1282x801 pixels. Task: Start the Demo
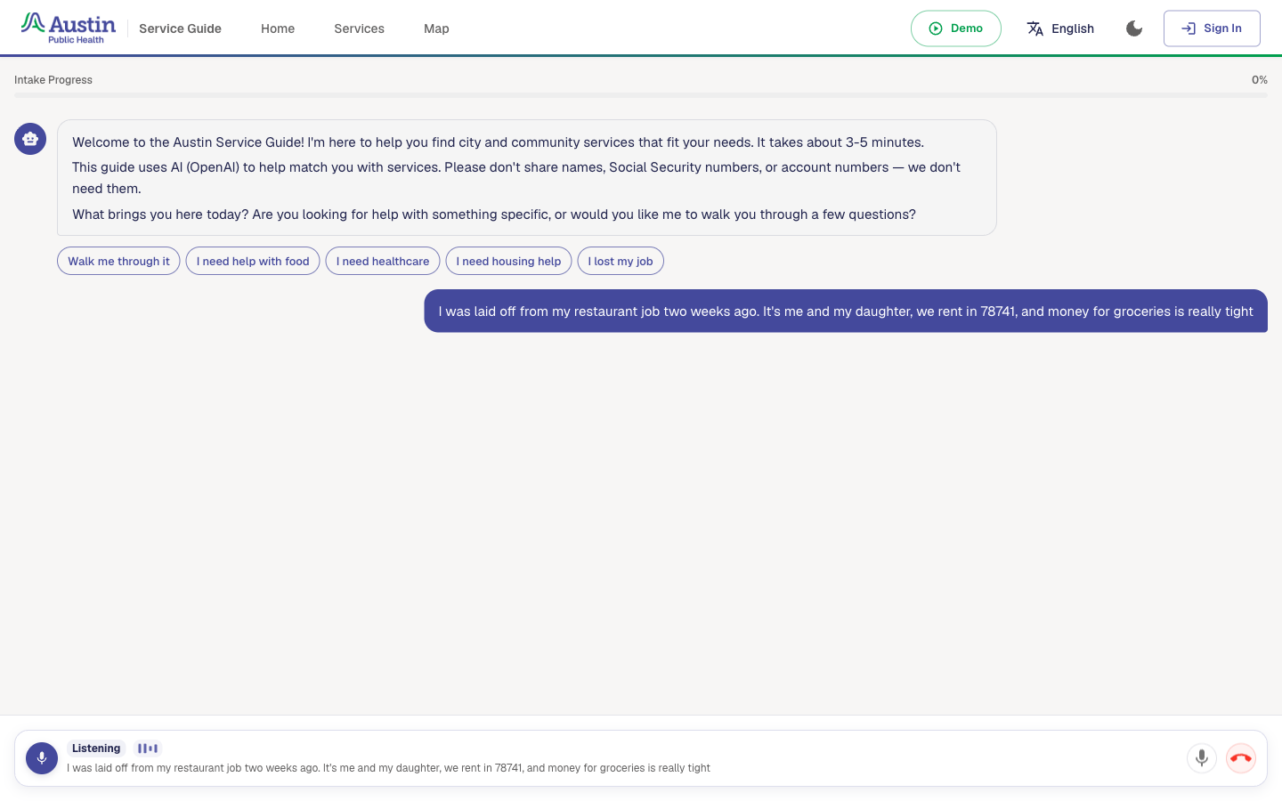click(956, 28)
